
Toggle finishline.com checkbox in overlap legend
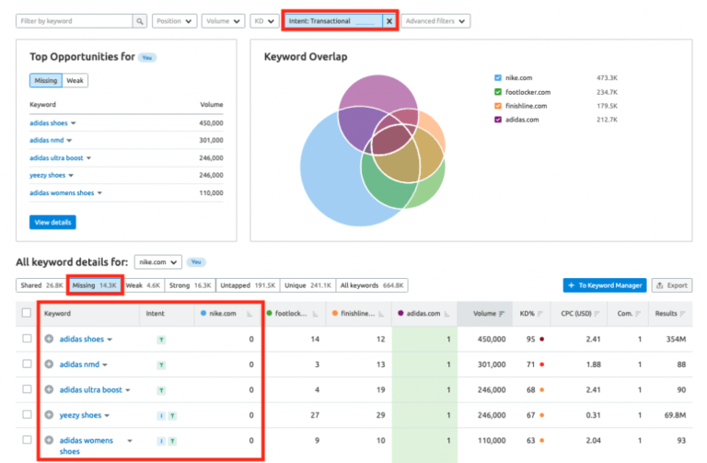pos(498,106)
